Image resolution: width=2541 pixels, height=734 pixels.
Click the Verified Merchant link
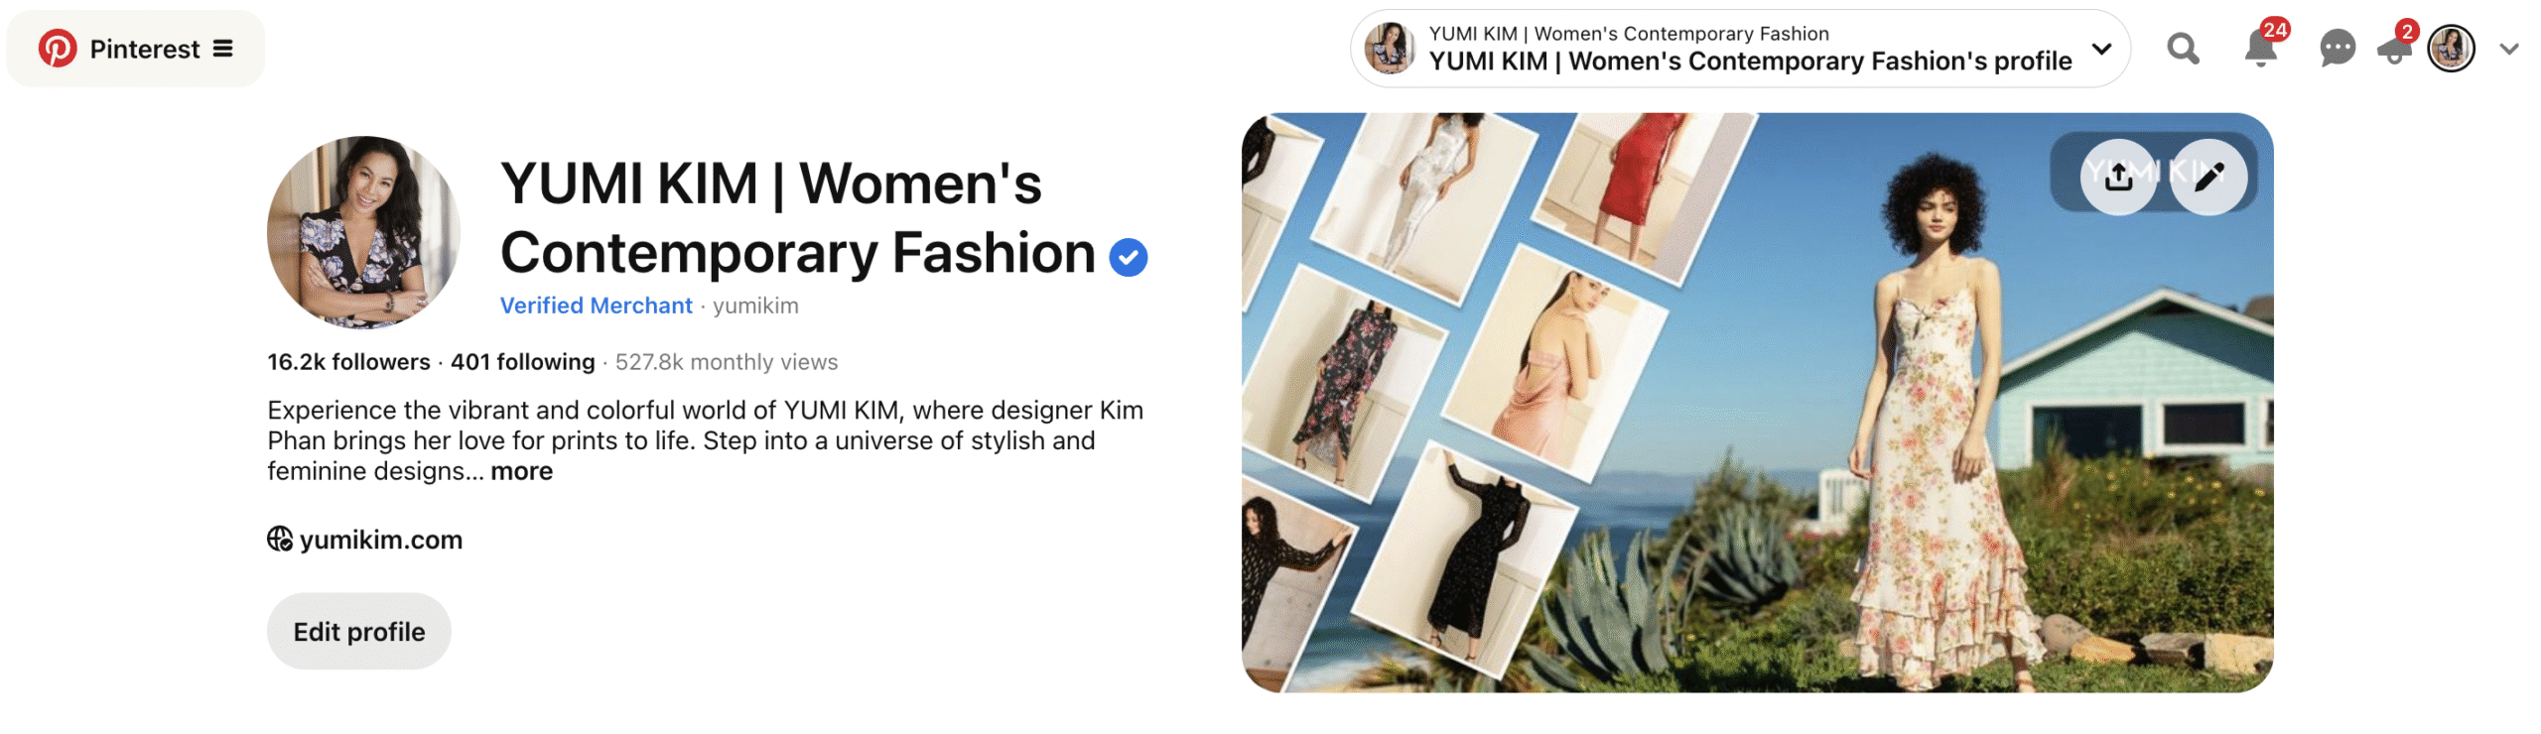coord(596,306)
